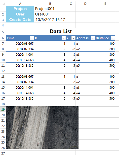This screenshot has width=119, height=155.
Task: Select the User001 cell
Action: pyautogui.click(x=50, y=14)
